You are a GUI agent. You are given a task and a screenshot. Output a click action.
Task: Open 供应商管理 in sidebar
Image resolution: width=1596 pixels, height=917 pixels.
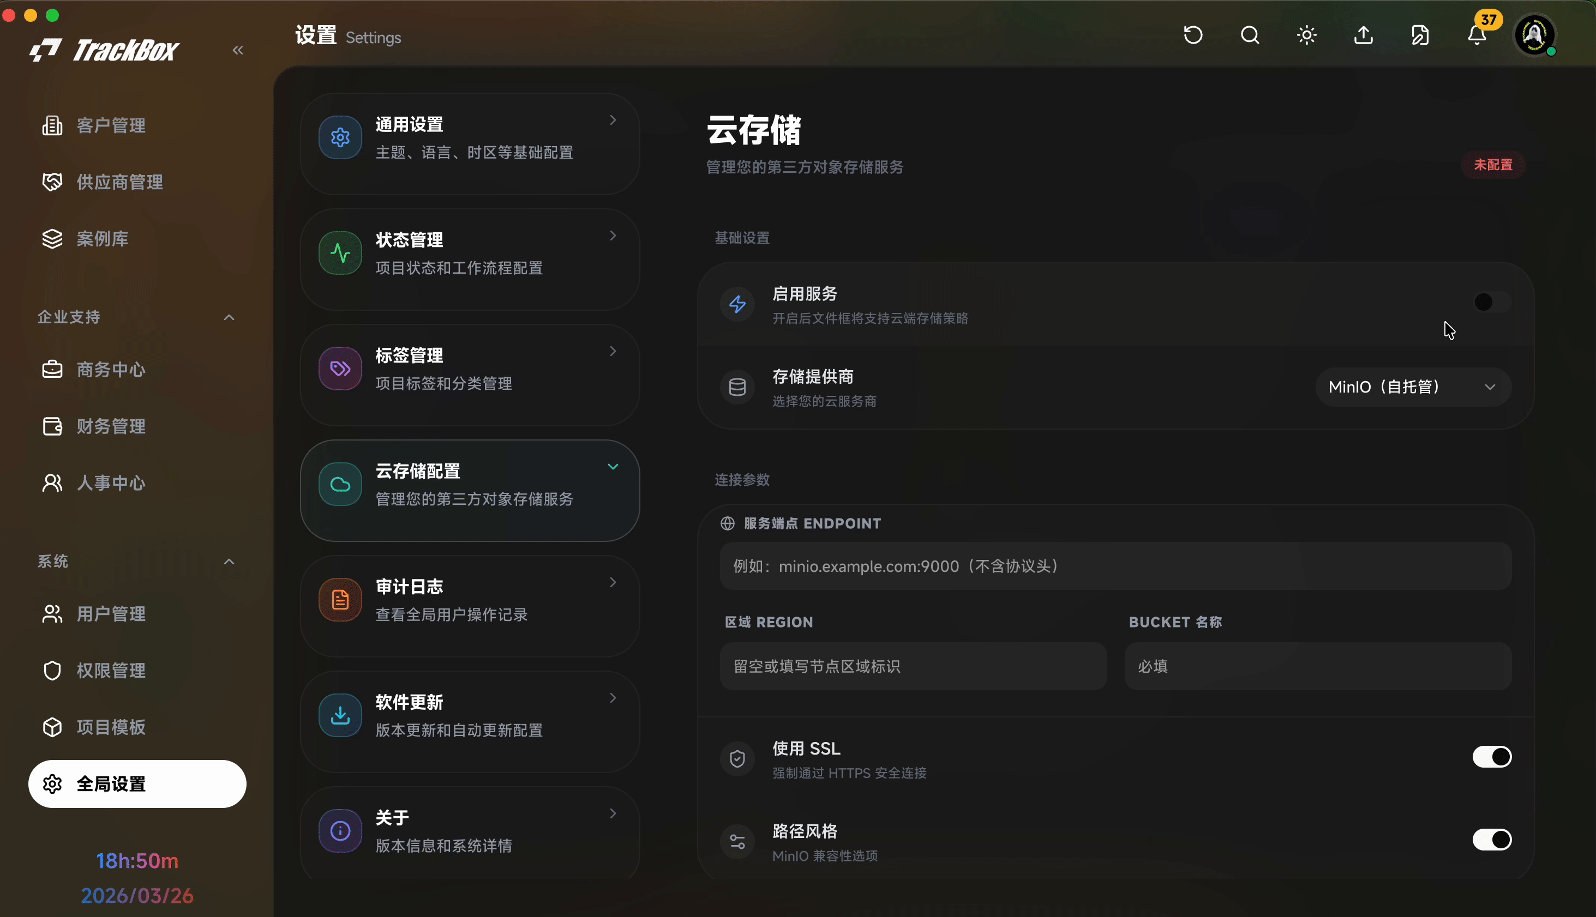tap(137, 182)
